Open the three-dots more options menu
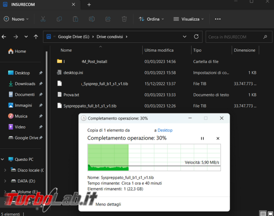The height and width of the screenshot is (216, 274). [218, 19]
